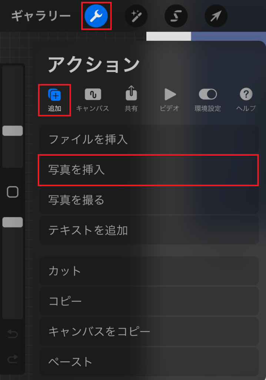Select the Selection S-shaped tool
This screenshot has width=266, height=380.
pyautogui.click(x=176, y=16)
